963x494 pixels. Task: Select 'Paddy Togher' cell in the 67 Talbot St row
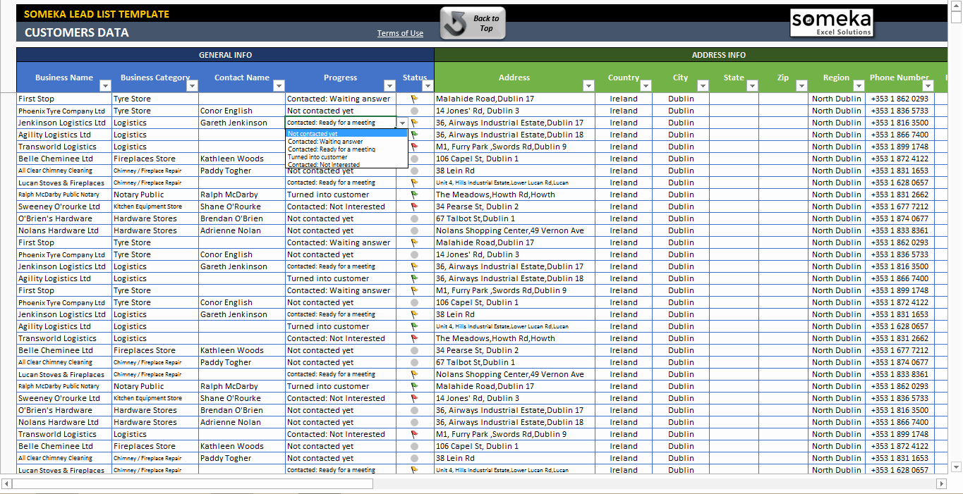242,362
